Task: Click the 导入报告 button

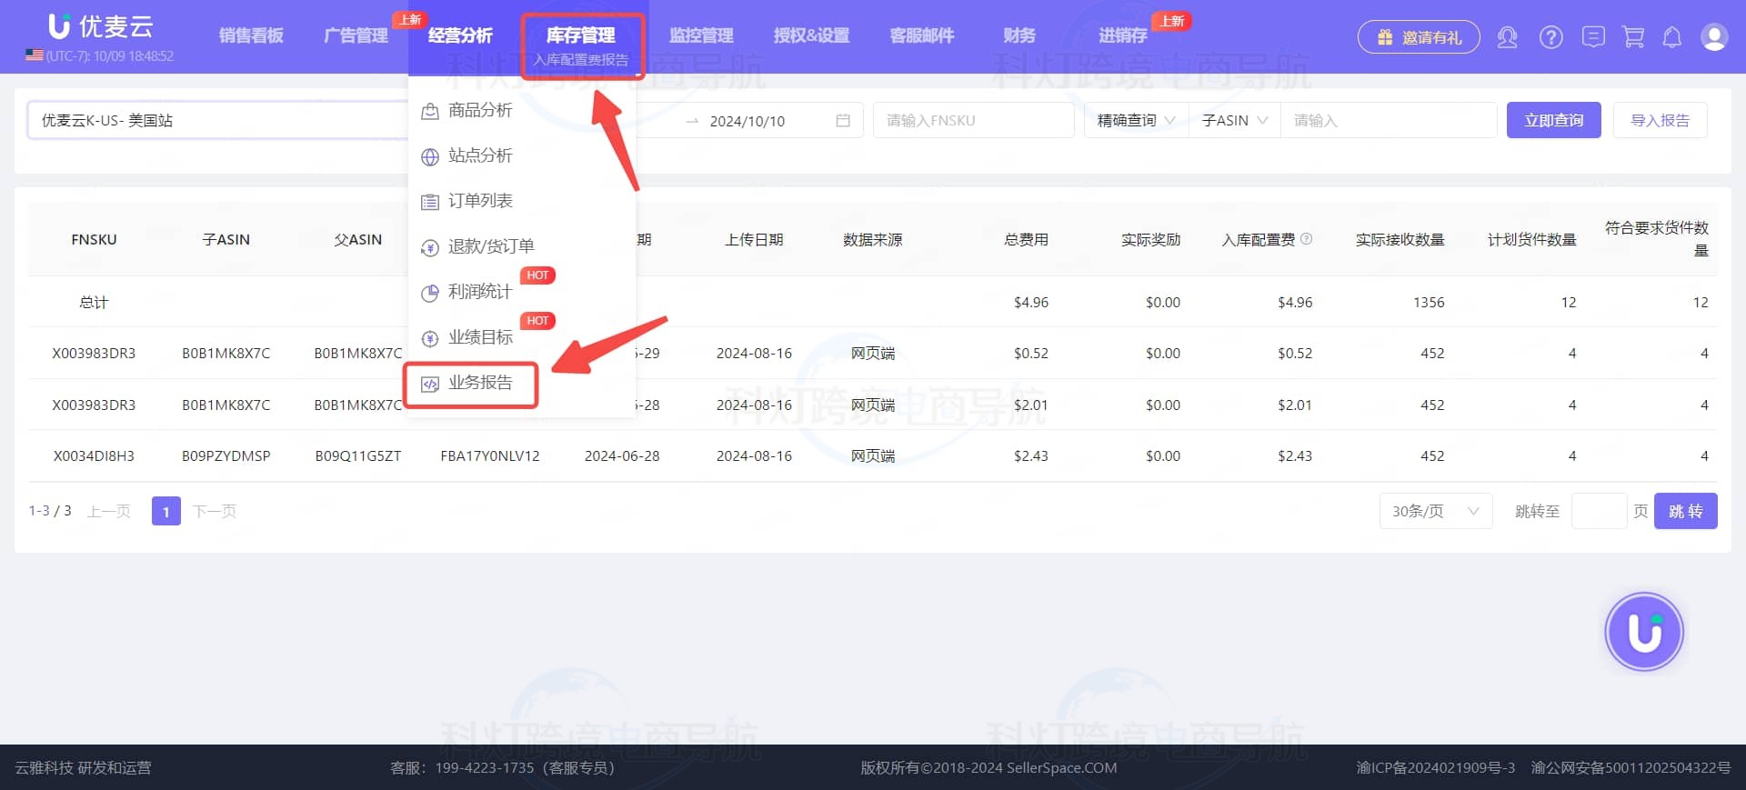Action: [x=1660, y=120]
